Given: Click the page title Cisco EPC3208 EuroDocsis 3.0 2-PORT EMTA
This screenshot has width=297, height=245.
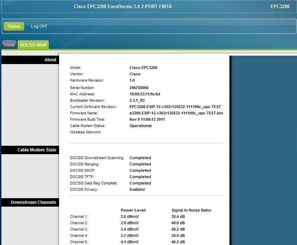Looking at the screenshot, I should coord(123,6).
